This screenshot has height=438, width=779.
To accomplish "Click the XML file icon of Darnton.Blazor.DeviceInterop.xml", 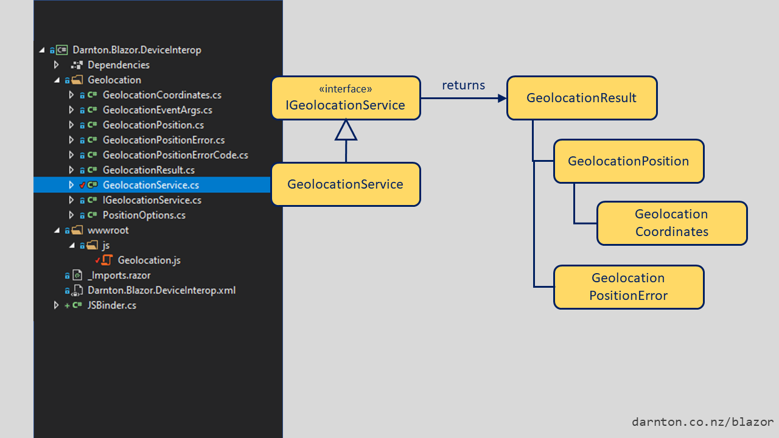I will (79, 290).
